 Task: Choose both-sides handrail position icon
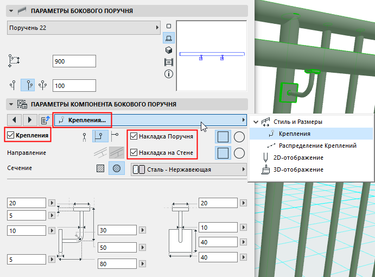click(x=42, y=85)
